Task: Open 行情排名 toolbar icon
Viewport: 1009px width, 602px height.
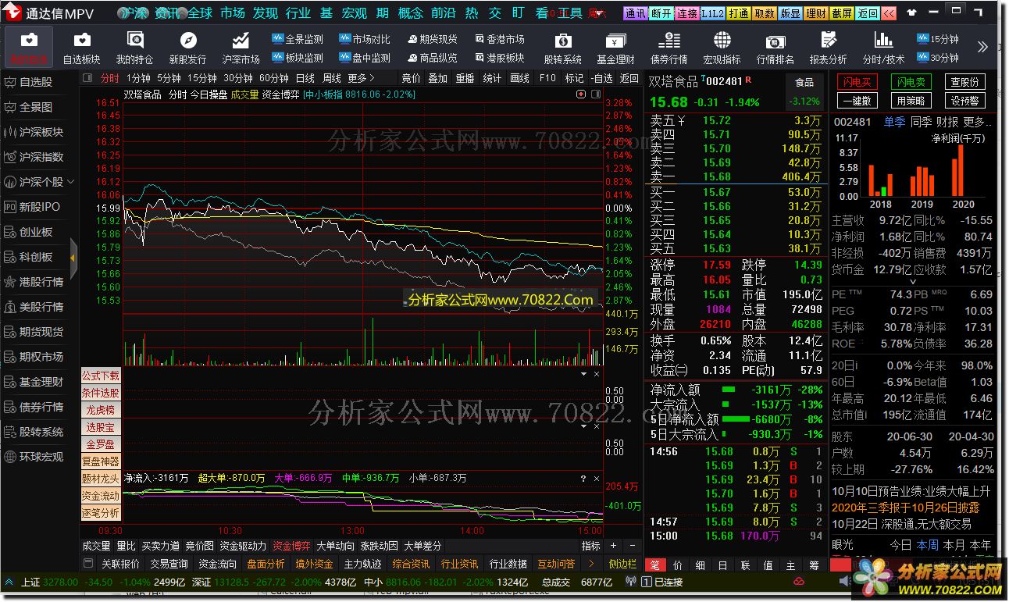Action: (775, 47)
